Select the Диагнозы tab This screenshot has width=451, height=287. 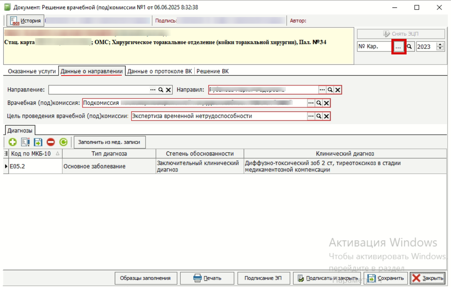pyautogui.click(x=20, y=130)
